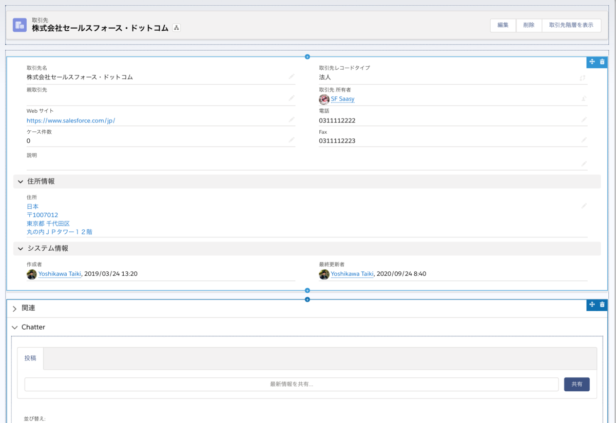Expand the 関連 section
616x423 pixels.
14,309
